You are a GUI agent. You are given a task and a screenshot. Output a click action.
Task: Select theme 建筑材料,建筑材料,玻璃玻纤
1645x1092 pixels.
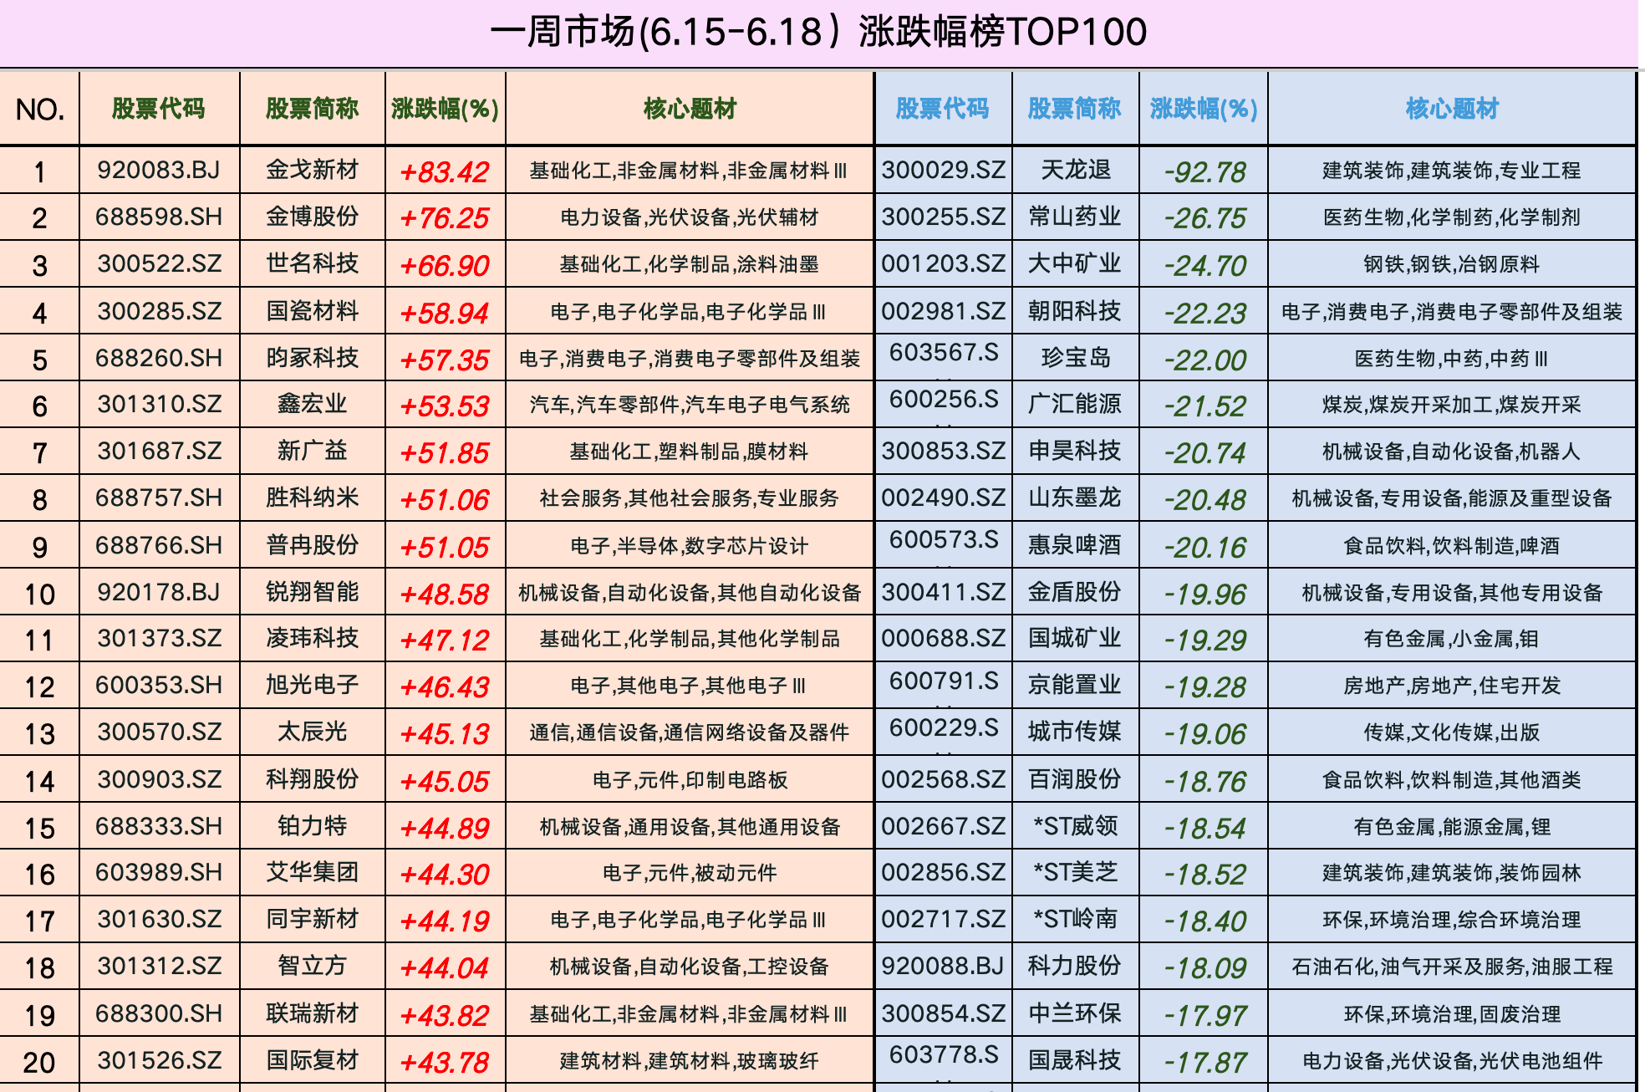tap(690, 1061)
